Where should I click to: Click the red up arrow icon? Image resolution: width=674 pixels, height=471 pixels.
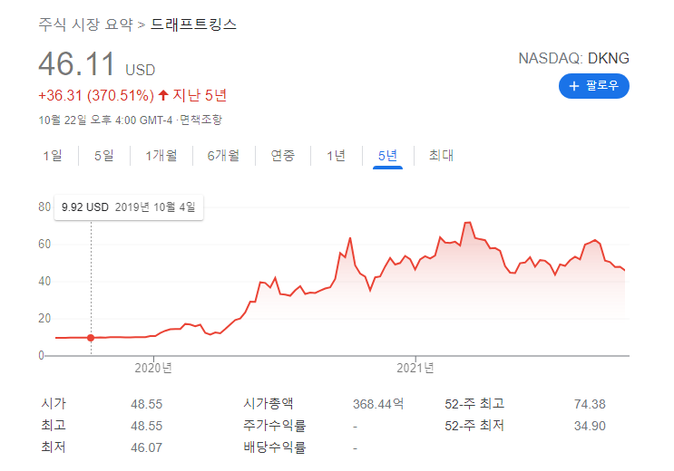163,95
